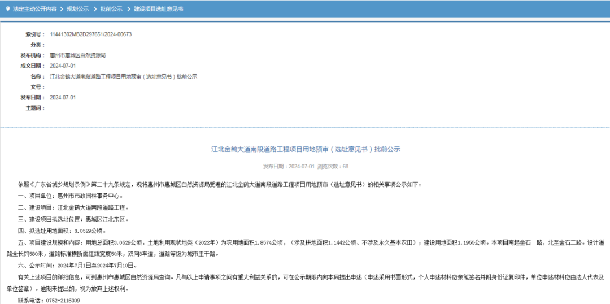Go to the 规划公示 breadcrumb section
The width and height of the screenshot is (610, 304).
coord(77,10)
